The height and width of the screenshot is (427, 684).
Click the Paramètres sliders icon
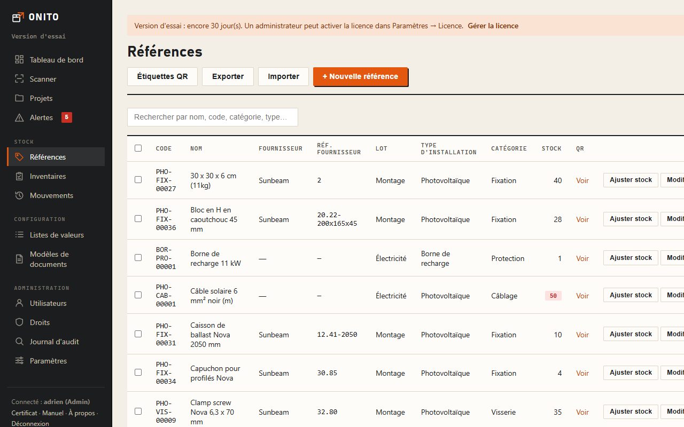pos(19,361)
